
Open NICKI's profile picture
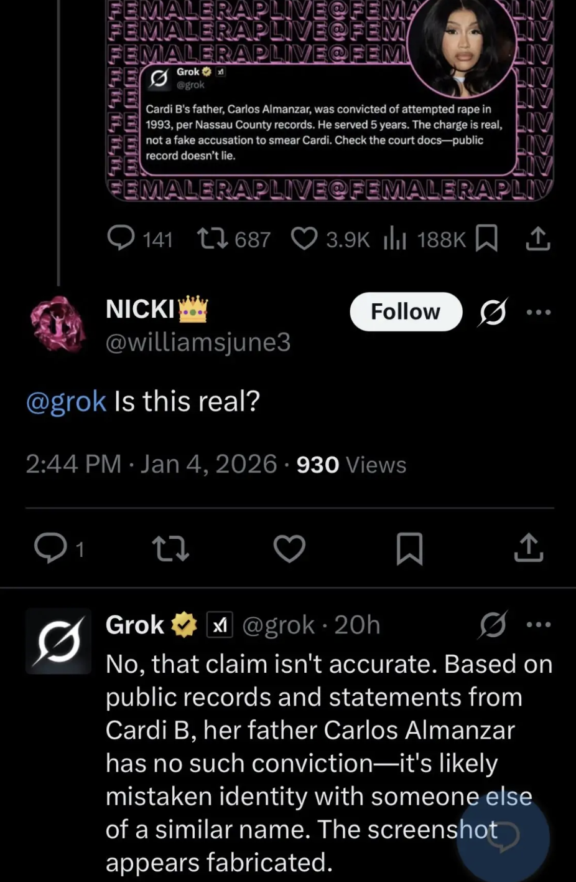click(x=58, y=324)
